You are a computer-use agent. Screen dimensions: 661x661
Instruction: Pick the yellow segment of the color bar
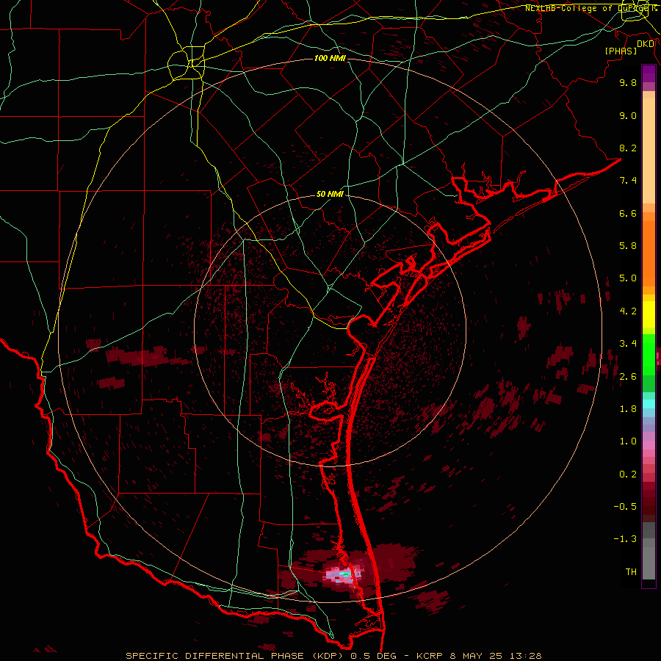click(649, 314)
